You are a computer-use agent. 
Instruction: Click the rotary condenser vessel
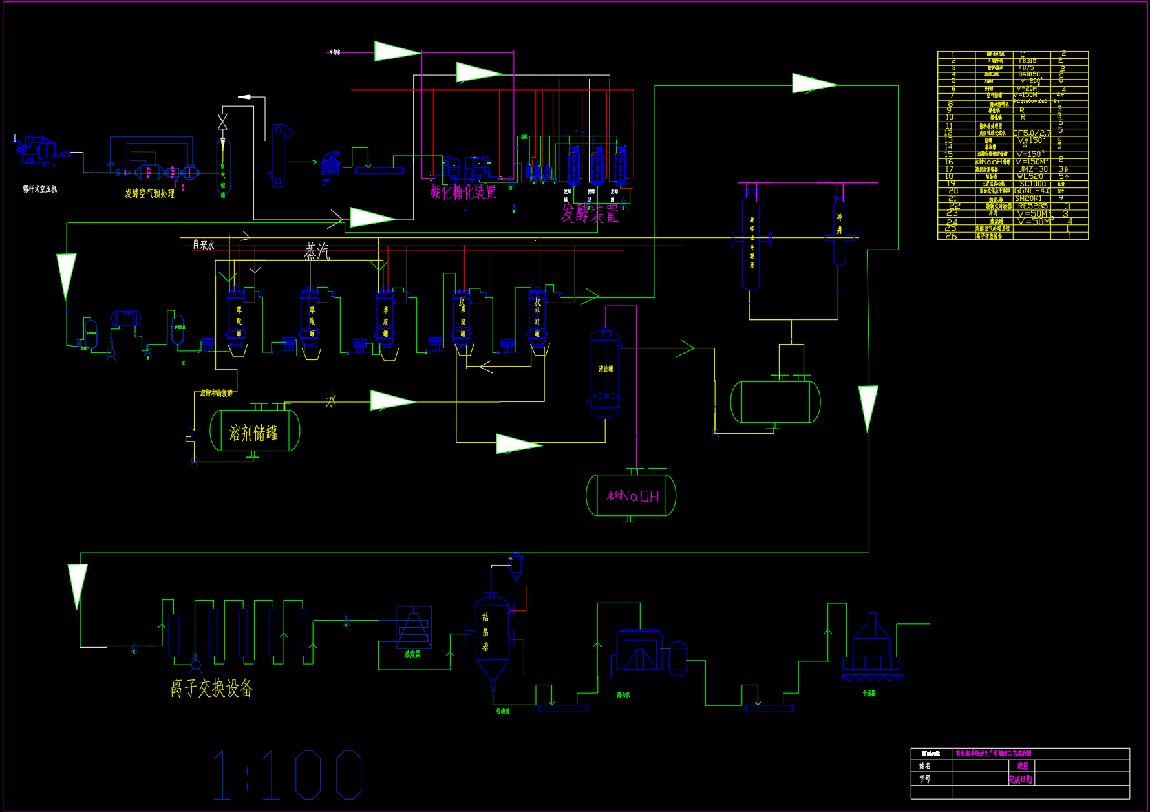(x=751, y=242)
